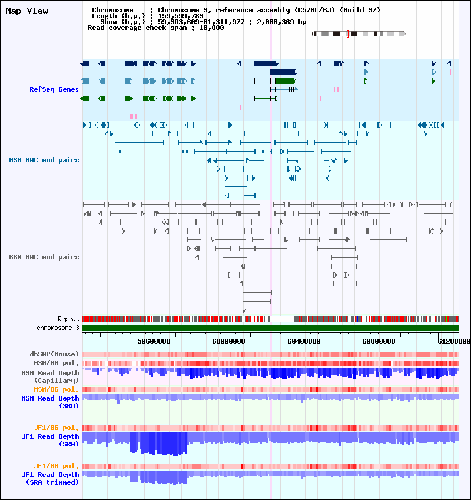Click the 60400000 ruler coordinate
This screenshot has height=500, width=471.
[x=304, y=341]
